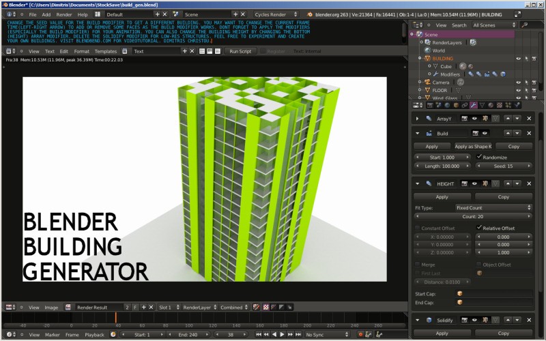Click Apply in the Solidify modifier
Screen dimensions: 546x341
[442, 333]
